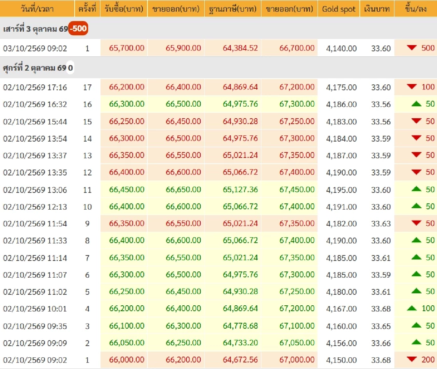Image resolution: width=437 pixels, height=369 pixels.
Task: Click the Gold spot value 4,167.00
Action: click(341, 309)
